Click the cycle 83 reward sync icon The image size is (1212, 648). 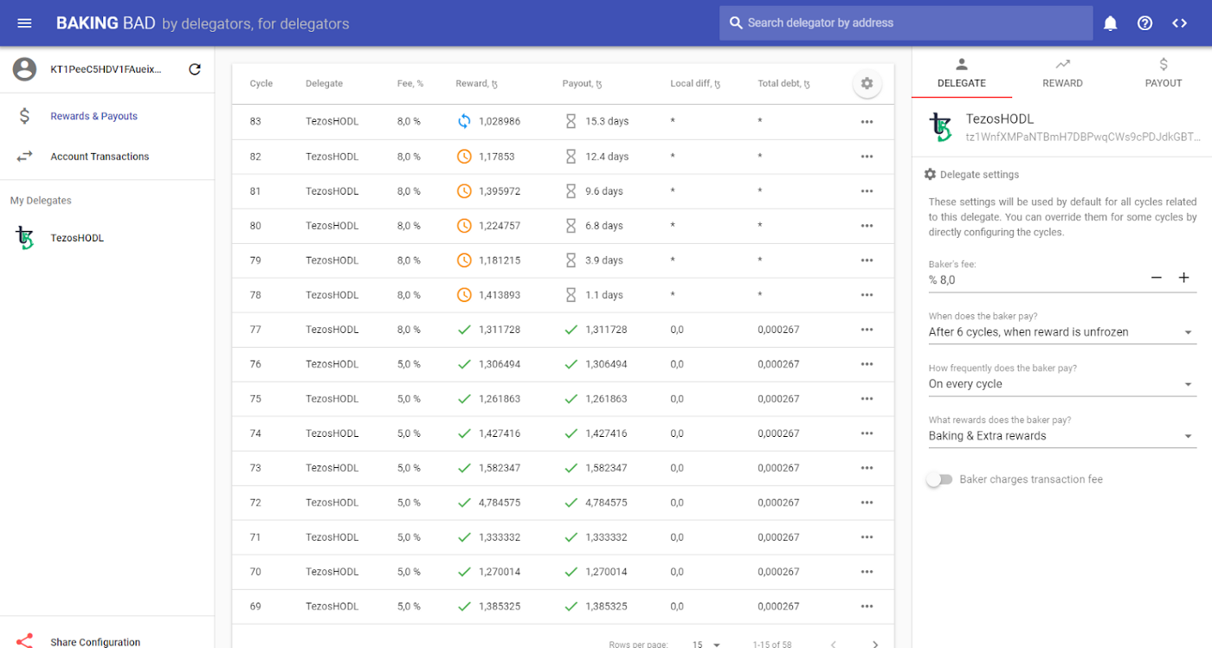point(464,121)
